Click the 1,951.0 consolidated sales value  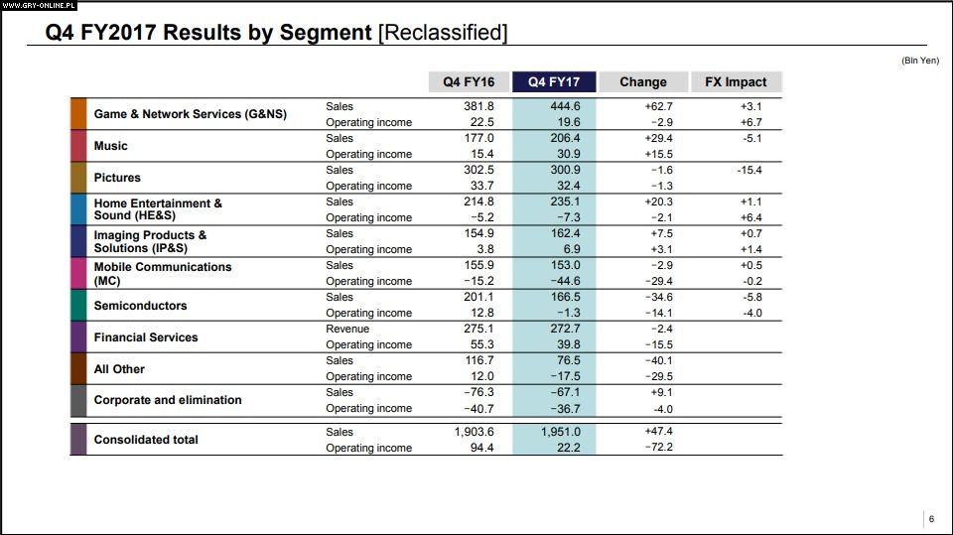tap(560, 432)
